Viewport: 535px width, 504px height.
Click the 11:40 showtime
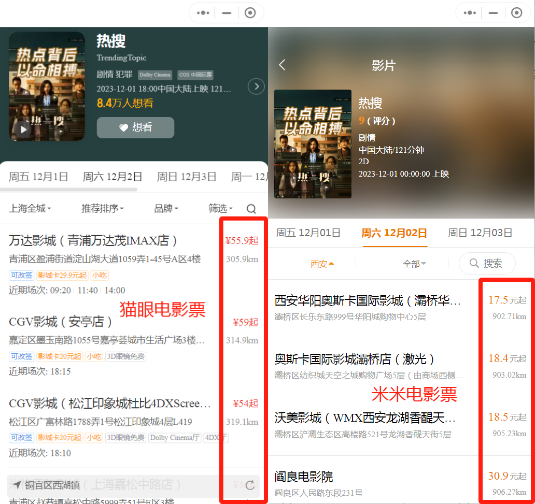(88, 290)
